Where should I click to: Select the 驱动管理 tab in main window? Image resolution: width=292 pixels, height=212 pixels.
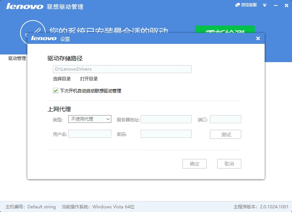(17, 58)
